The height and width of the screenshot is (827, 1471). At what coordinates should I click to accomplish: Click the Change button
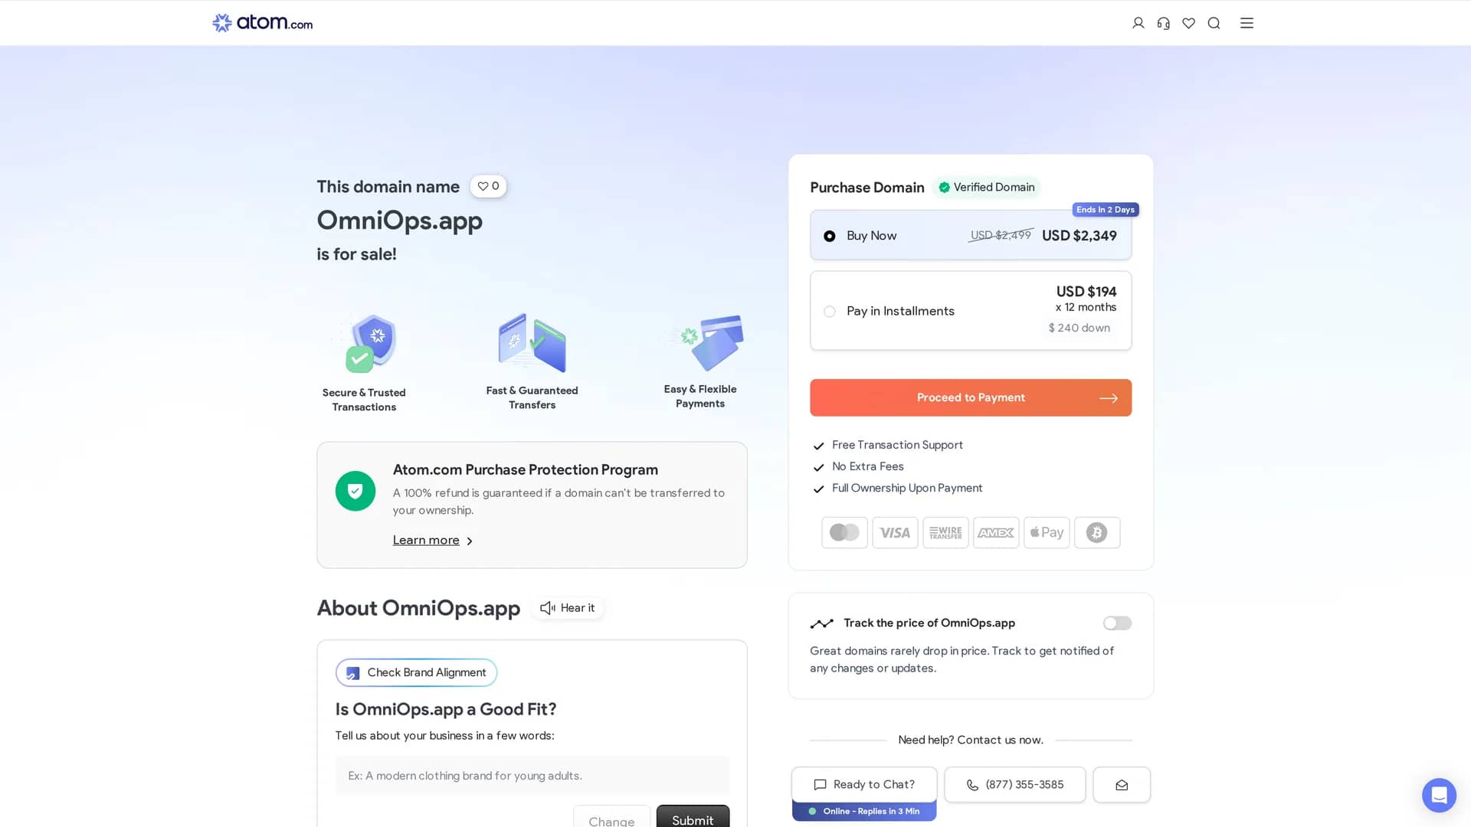pos(611,818)
